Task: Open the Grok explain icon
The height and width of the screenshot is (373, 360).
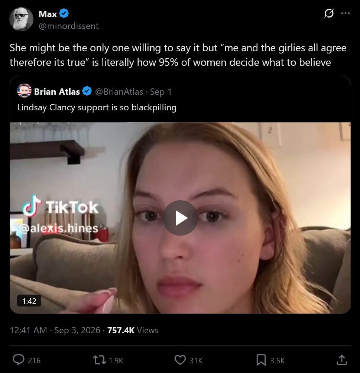Action: click(x=329, y=13)
